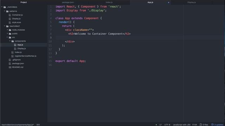Click the 17:04 time in status bar
The height and width of the screenshot is (126, 225).
pos(194,125)
